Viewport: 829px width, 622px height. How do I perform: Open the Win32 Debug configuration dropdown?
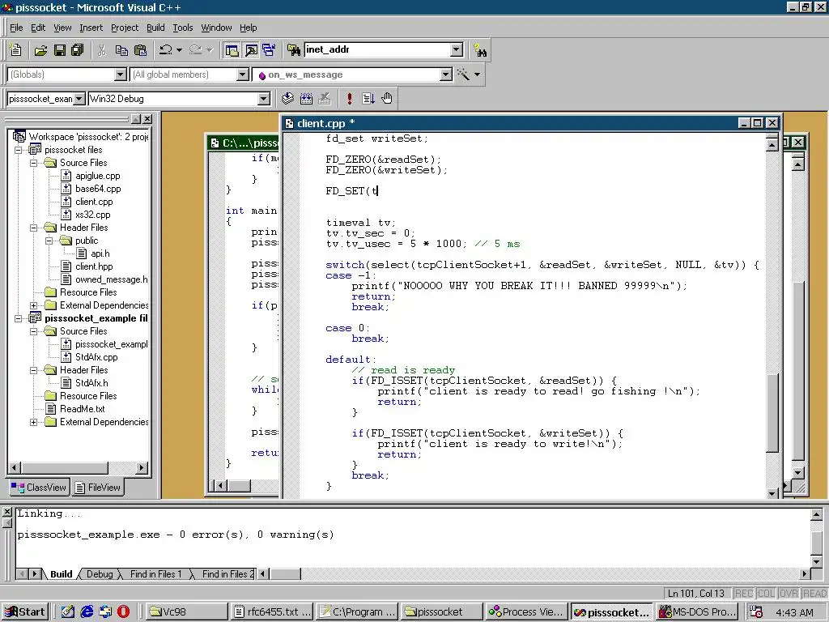pyautogui.click(x=264, y=99)
